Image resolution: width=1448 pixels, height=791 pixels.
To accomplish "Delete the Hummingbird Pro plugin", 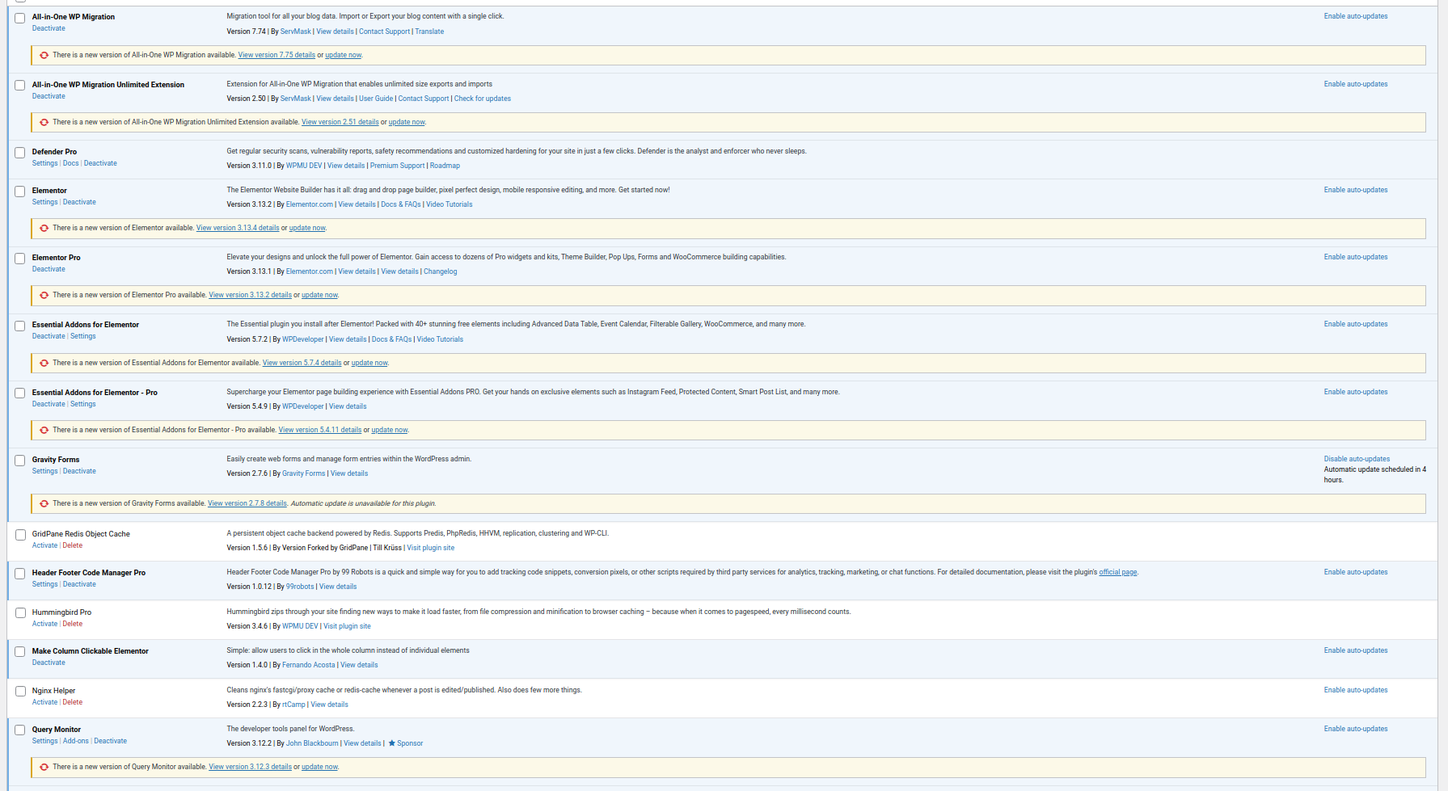I will pos(73,624).
